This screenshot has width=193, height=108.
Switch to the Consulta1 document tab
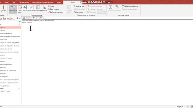tap(38, 18)
